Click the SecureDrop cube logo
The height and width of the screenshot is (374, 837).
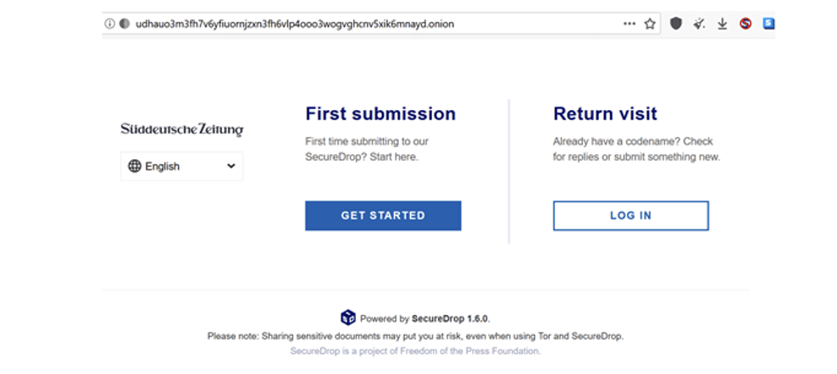pos(348,318)
